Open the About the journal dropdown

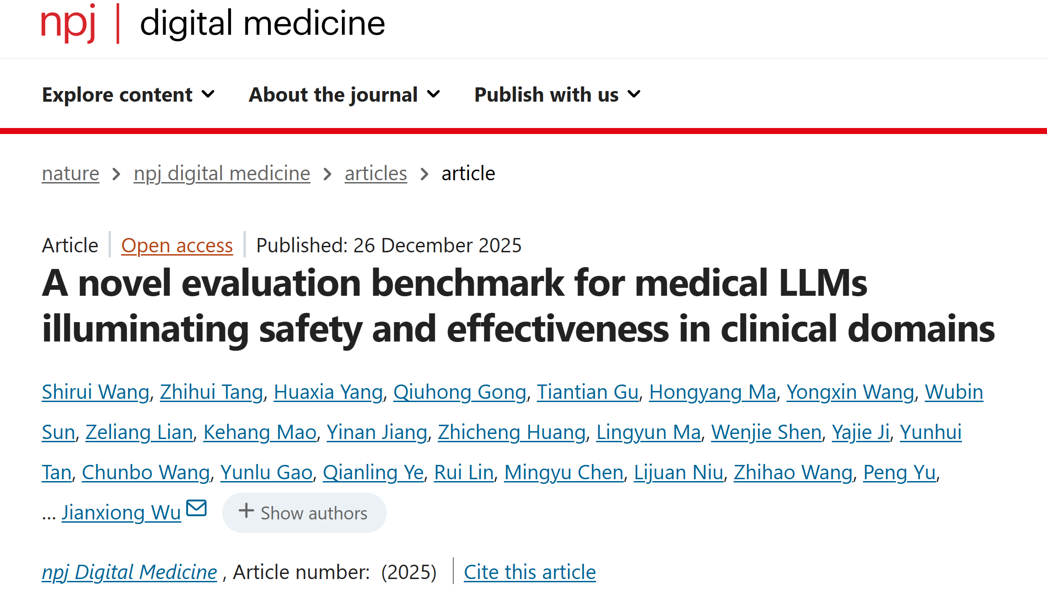click(x=344, y=95)
